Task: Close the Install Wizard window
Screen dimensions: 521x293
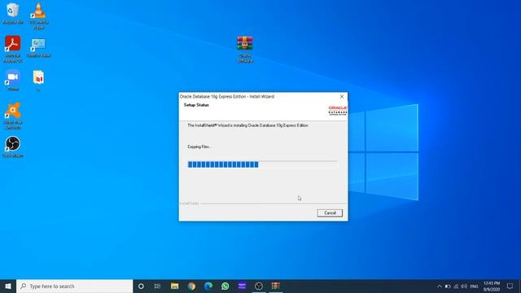Action: point(342,97)
